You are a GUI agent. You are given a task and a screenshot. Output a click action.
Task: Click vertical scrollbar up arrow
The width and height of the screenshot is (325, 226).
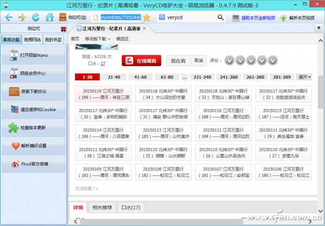[x=321, y=41]
